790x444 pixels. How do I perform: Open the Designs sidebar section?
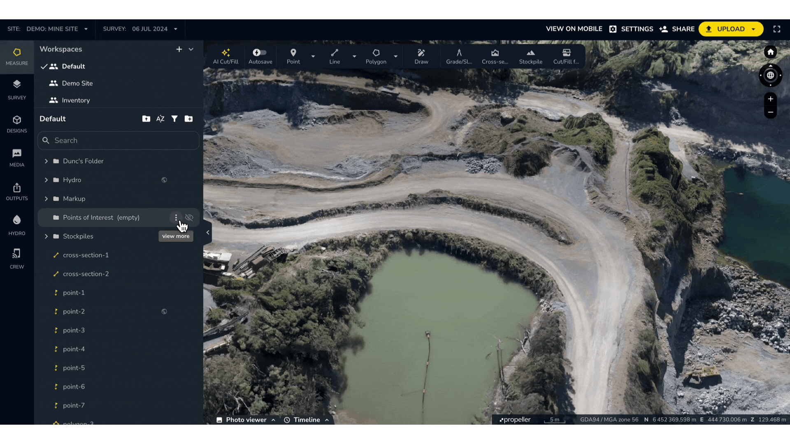17,124
